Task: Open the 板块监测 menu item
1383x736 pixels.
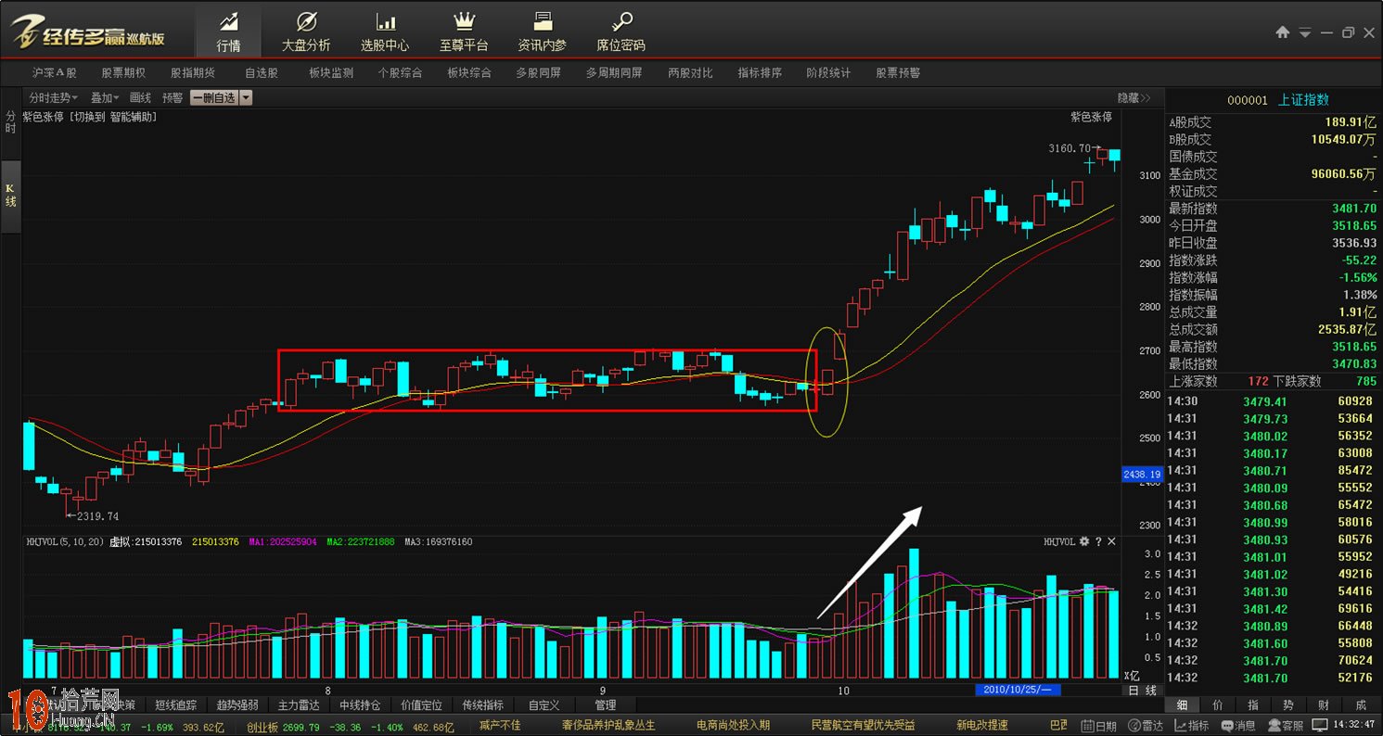Action: click(331, 72)
